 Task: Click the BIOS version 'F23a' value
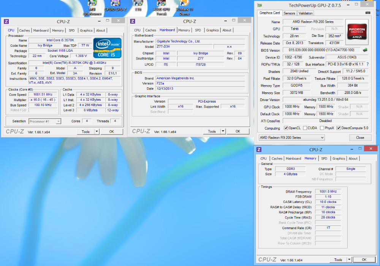pos(200,83)
